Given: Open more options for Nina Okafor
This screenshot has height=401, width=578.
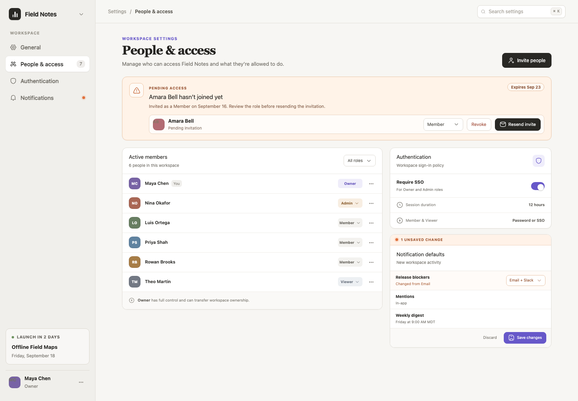Looking at the screenshot, I should click(371, 203).
